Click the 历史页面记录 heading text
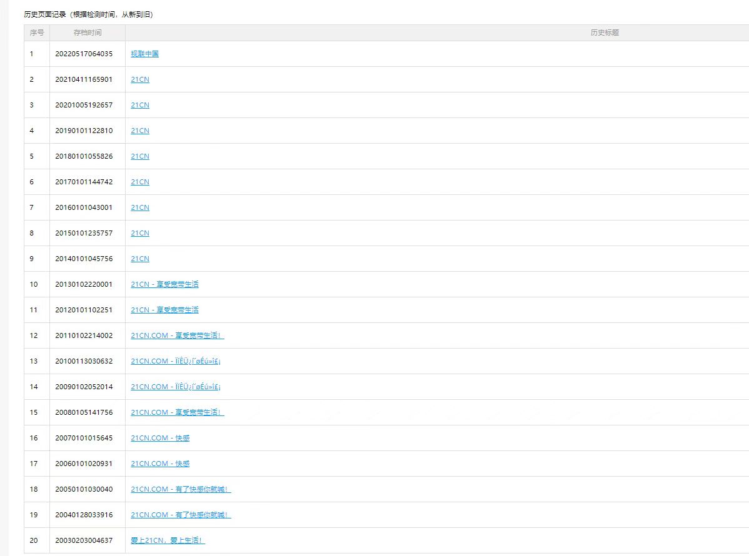Screen dimensions: 749x556 (x=45, y=15)
